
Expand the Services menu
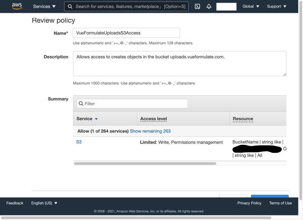[x=44, y=6]
